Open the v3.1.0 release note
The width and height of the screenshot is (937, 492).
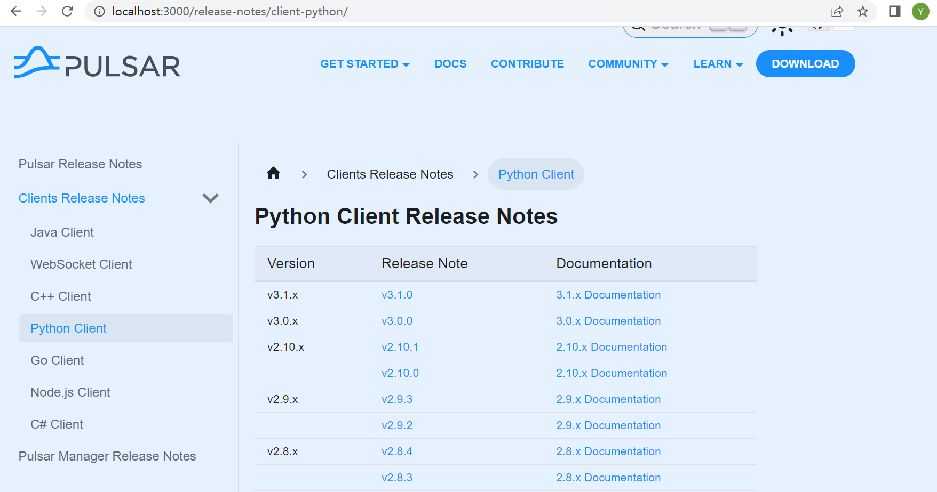(397, 295)
